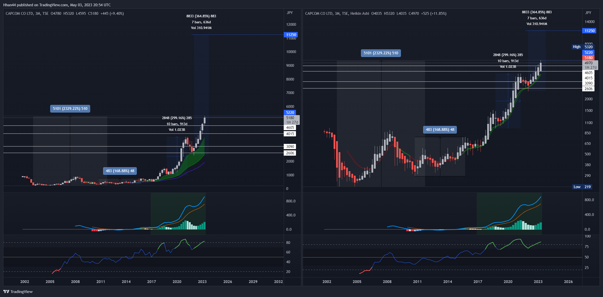
Task: Click the Vol 310.941M text on the Heikin Ashi chart
Action: pos(537,24)
